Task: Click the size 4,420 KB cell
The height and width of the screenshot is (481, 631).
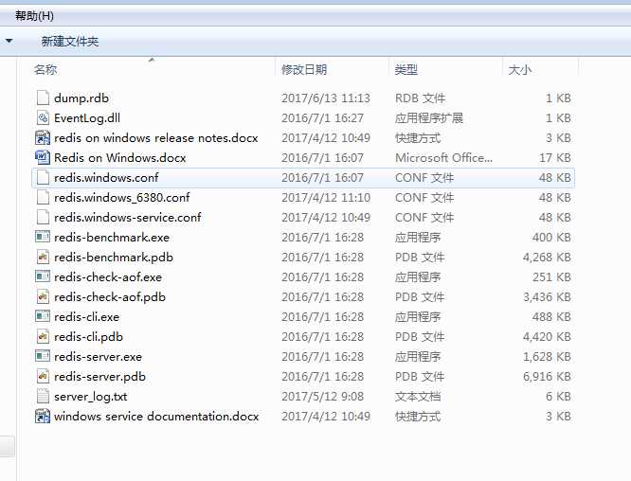Action: click(x=547, y=337)
